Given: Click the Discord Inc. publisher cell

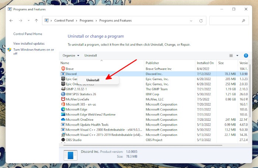Looking at the screenshot, I should tap(154, 74).
